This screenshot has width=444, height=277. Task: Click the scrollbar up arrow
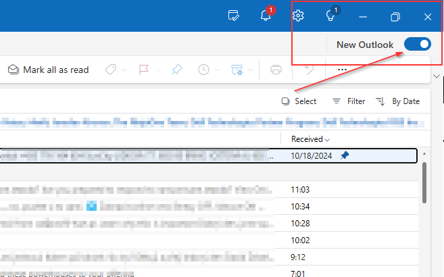pos(424,154)
